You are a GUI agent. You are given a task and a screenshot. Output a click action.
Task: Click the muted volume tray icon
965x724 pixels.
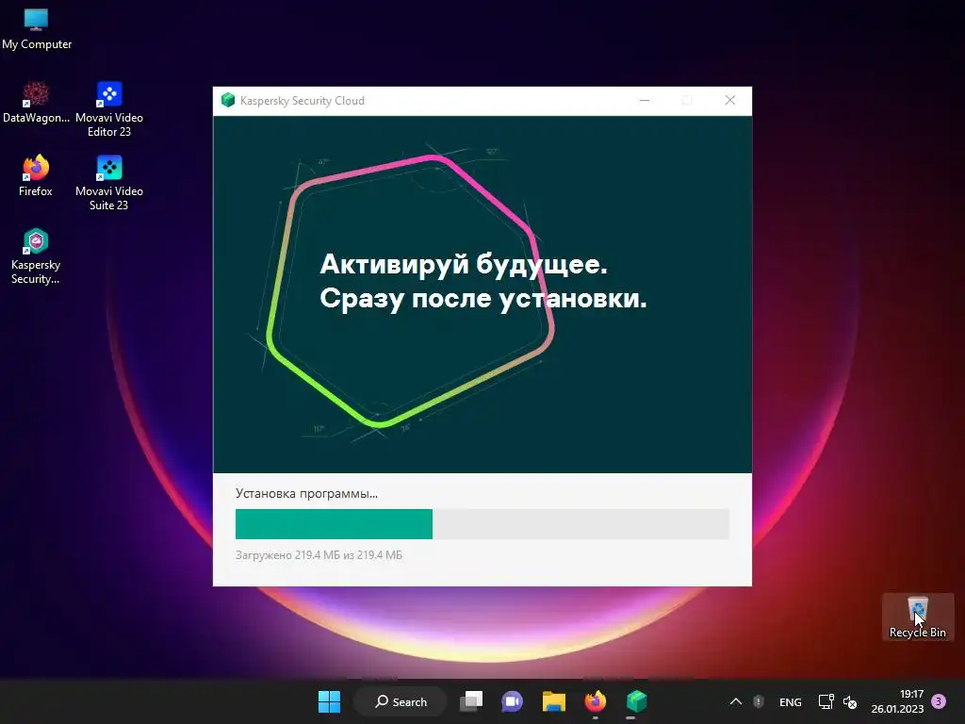pyautogui.click(x=850, y=701)
